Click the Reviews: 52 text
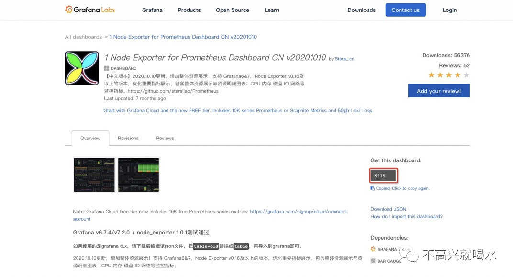The image size is (513, 277). (x=454, y=65)
